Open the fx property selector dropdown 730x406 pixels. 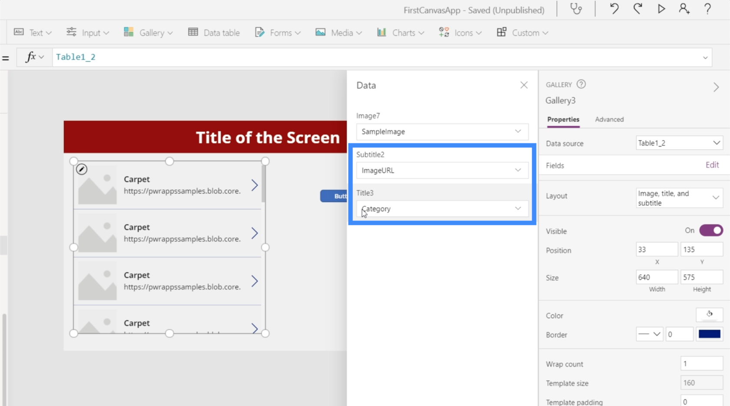(x=35, y=57)
